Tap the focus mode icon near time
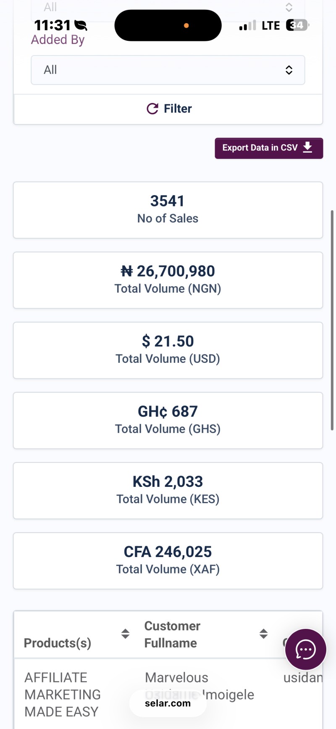 tap(81, 26)
